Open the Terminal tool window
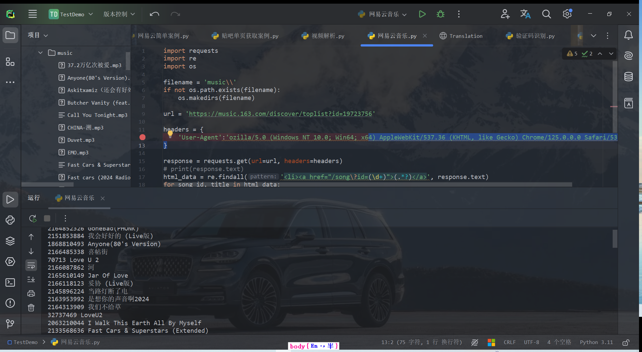 [x=10, y=282]
